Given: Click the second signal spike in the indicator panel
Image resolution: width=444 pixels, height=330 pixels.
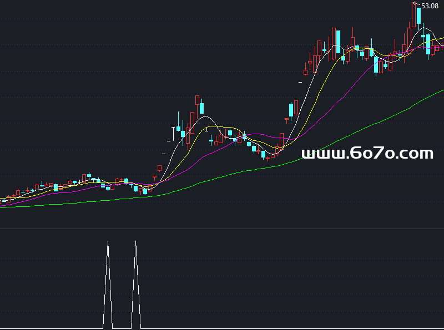Looking at the screenshot, I should pos(136,285).
